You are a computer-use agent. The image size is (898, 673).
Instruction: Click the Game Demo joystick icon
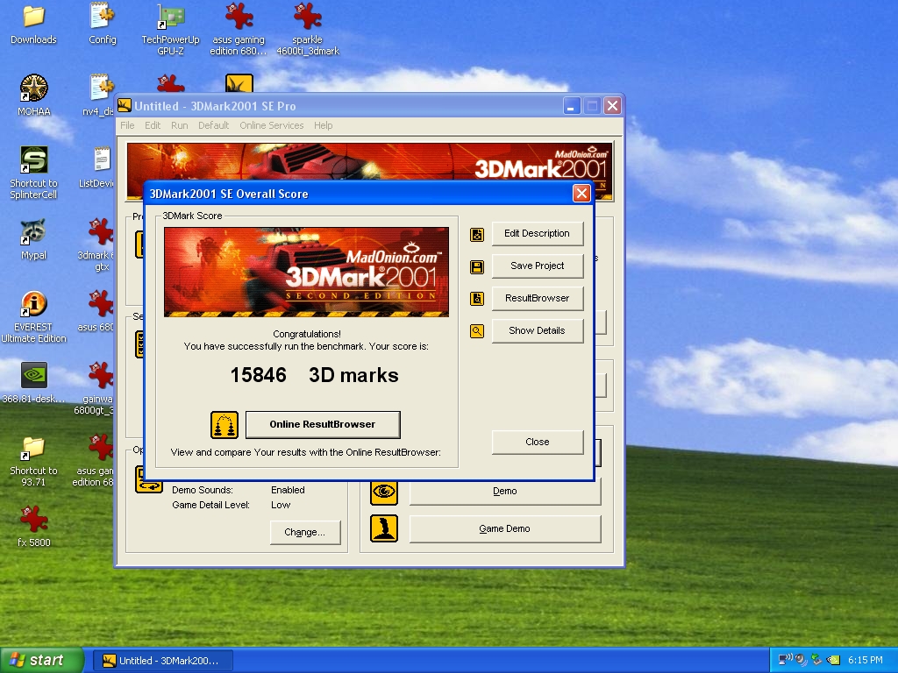click(x=384, y=528)
